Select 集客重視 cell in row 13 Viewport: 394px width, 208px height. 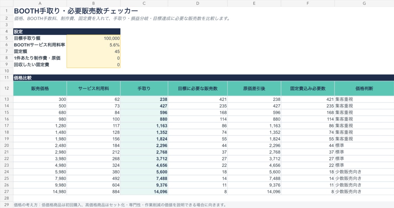coord(364,99)
